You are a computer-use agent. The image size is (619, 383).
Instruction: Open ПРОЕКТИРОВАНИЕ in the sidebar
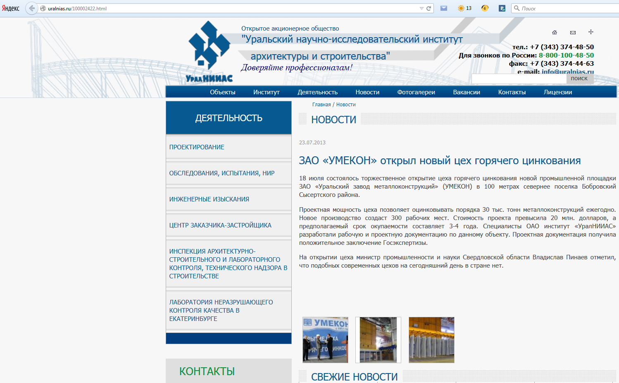(197, 147)
